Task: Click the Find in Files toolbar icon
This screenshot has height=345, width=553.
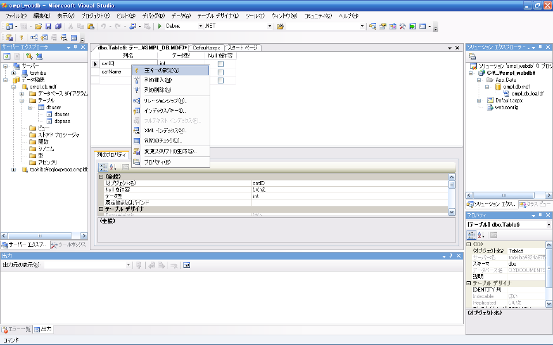Action: (x=281, y=26)
